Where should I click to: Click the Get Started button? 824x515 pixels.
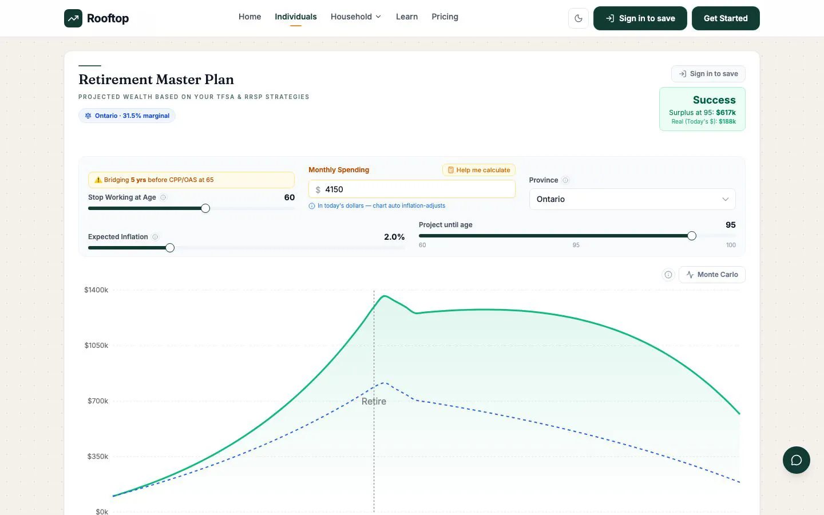(x=726, y=18)
